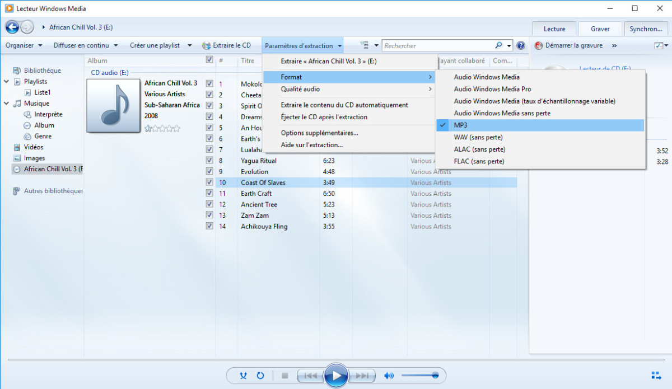Screen dimensions: 672x389
Task: Start playback with the big Play button
Action: click(336, 375)
